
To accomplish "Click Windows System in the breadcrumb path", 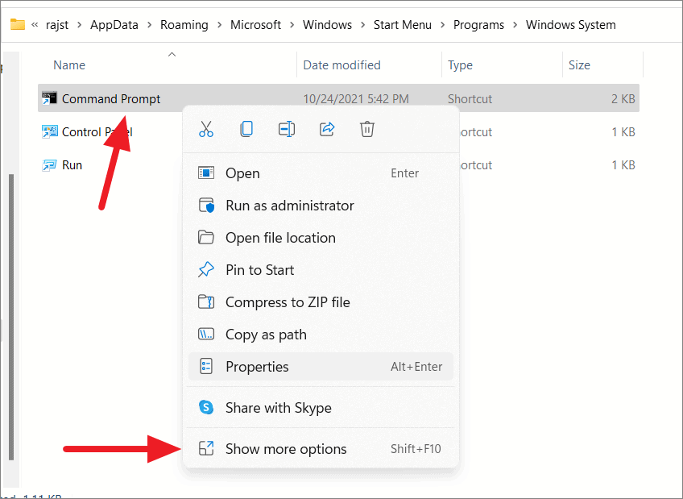I will (570, 25).
